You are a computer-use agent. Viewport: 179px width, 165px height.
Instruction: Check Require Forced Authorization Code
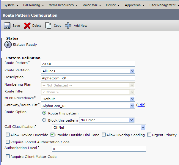tap(7, 142)
